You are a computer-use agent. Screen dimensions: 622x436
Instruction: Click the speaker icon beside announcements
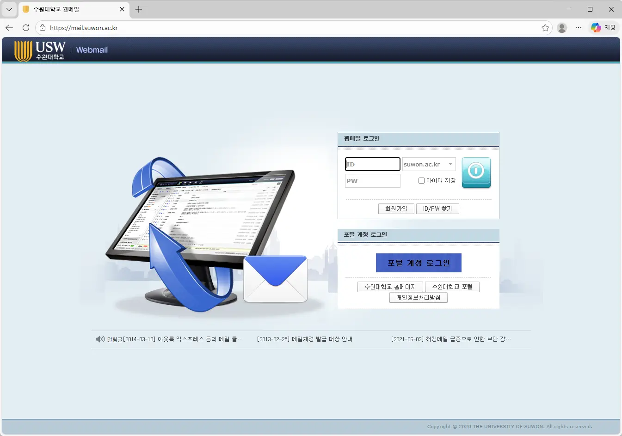coord(100,339)
